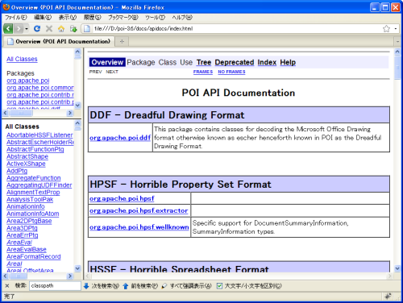Screen dimensions: 403x303
Task: Open the ActiveXShape class link
Action: pos(26,164)
